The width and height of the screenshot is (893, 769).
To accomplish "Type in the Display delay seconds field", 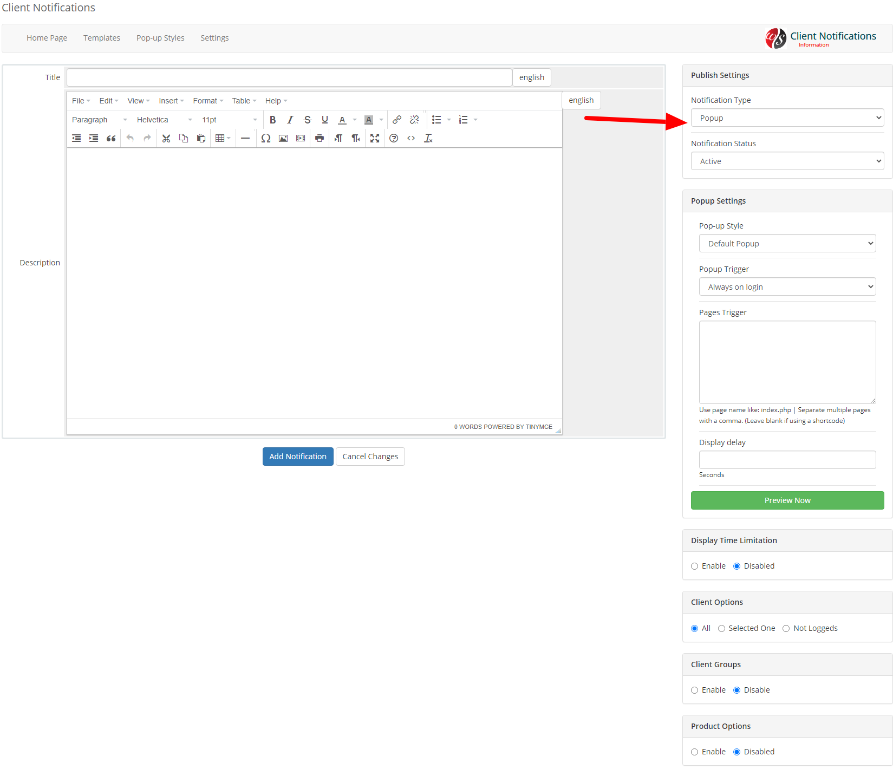I will [x=787, y=459].
